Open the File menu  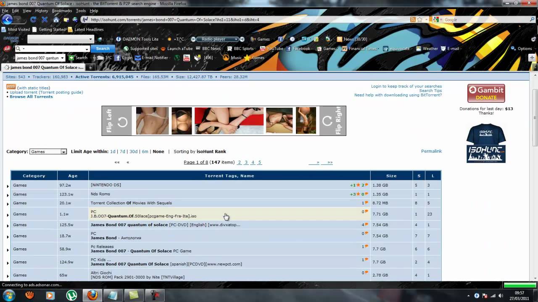[5, 10]
